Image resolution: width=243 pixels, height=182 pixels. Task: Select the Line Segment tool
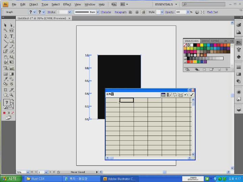click(x=5, y=41)
